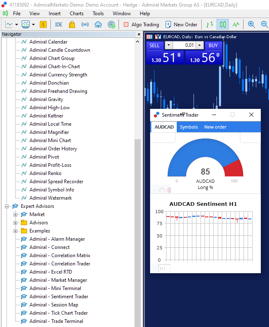The height and width of the screenshot is (327, 269).
Task: Toggle Algo Trading on
Action: [x=141, y=25]
